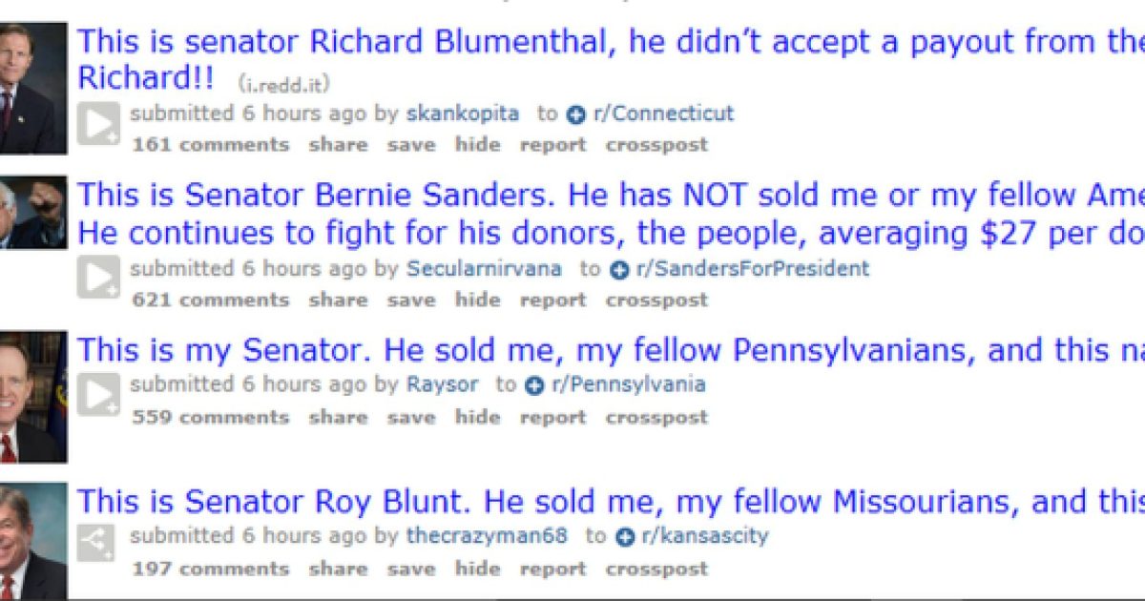The width and height of the screenshot is (1145, 601).
Task: Open the r/Connecticut subreddit
Action: pyautogui.click(x=663, y=113)
